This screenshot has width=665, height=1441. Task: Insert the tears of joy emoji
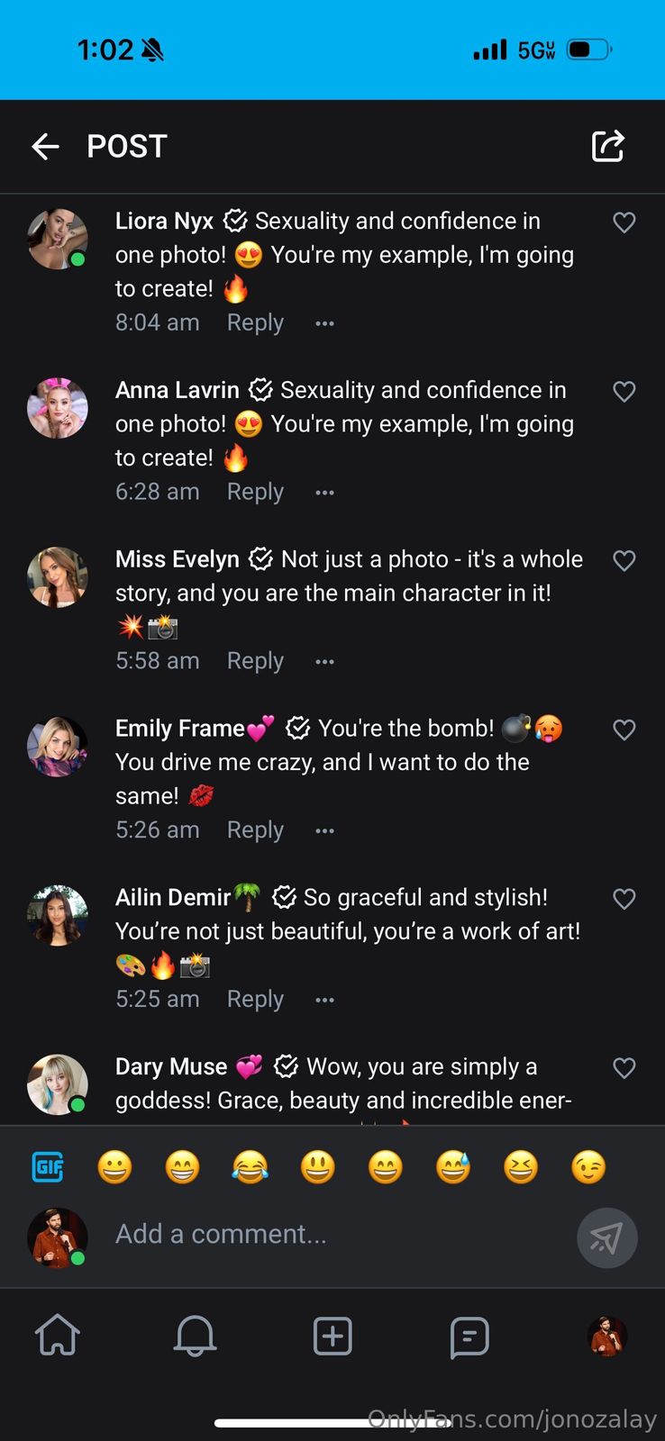[250, 1167]
